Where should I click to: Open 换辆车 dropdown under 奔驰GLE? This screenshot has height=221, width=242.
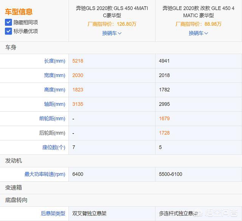pyautogui.click(x=198, y=33)
